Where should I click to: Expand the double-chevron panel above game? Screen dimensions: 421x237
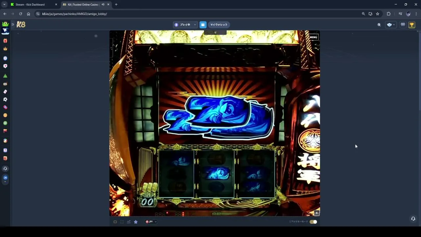pos(215,32)
